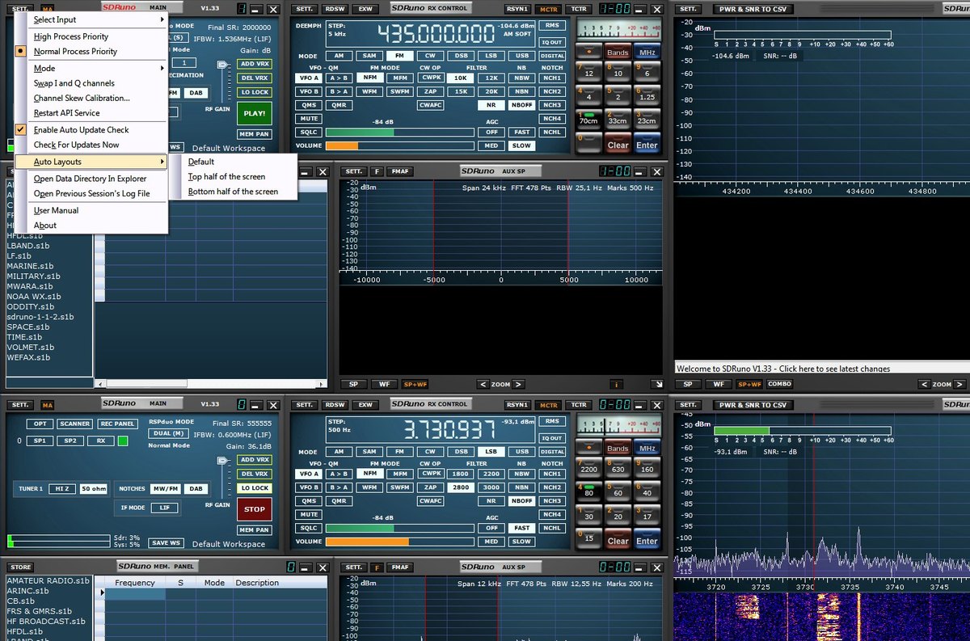Open the REC PANEL

click(x=117, y=424)
